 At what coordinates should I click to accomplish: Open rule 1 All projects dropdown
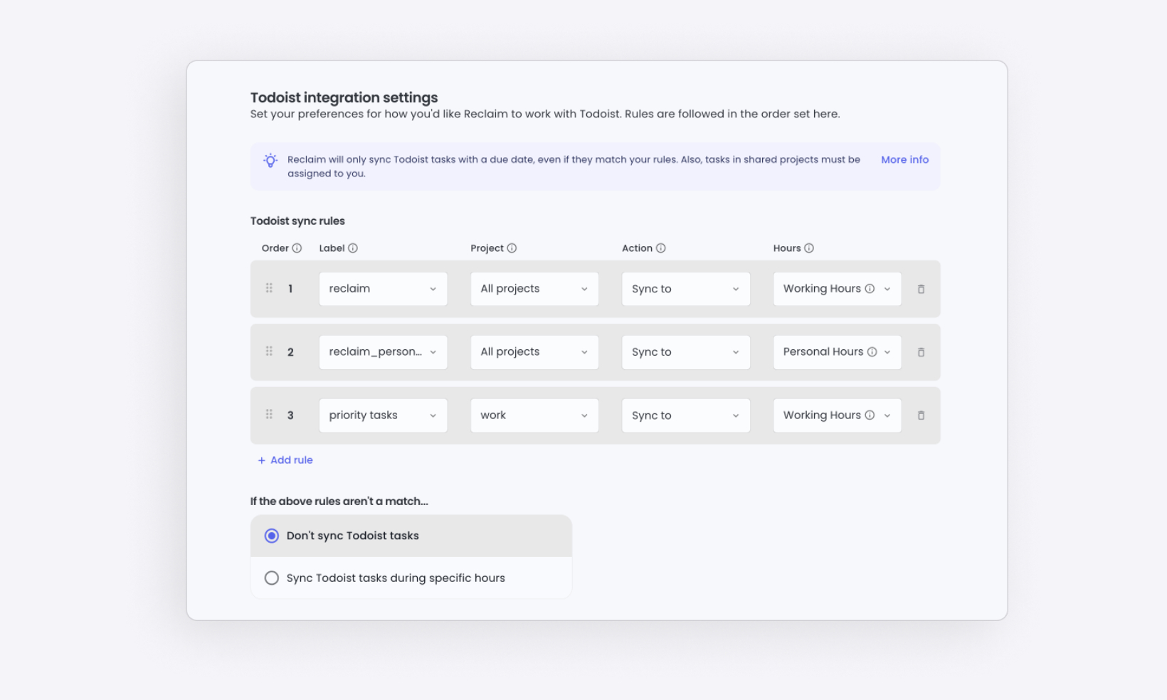pyautogui.click(x=534, y=289)
